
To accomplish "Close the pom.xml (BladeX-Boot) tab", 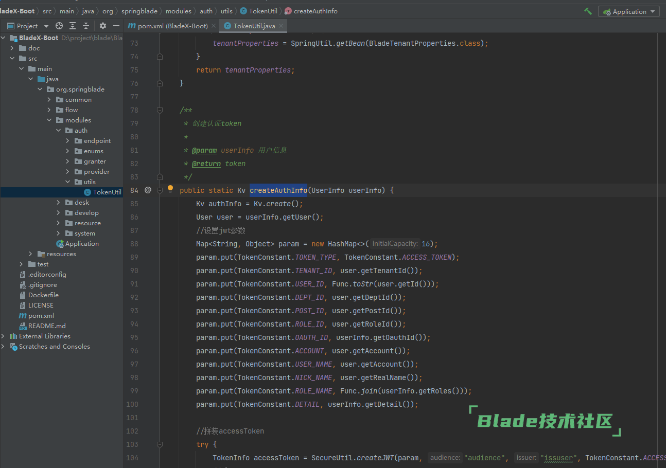I will tap(213, 26).
